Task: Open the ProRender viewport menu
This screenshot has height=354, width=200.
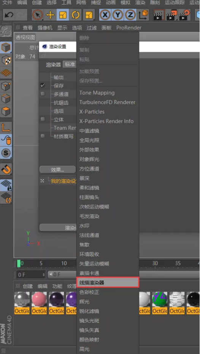Action: pos(129,28)
